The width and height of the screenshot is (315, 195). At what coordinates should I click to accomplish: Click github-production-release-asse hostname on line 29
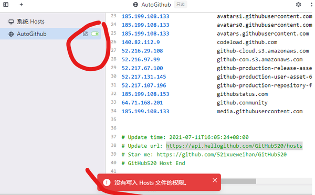(x=265, y=68)
